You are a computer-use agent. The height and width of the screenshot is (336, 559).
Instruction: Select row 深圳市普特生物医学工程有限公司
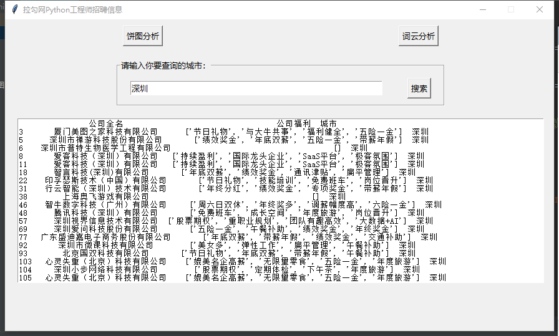click(x=193, y=148)
